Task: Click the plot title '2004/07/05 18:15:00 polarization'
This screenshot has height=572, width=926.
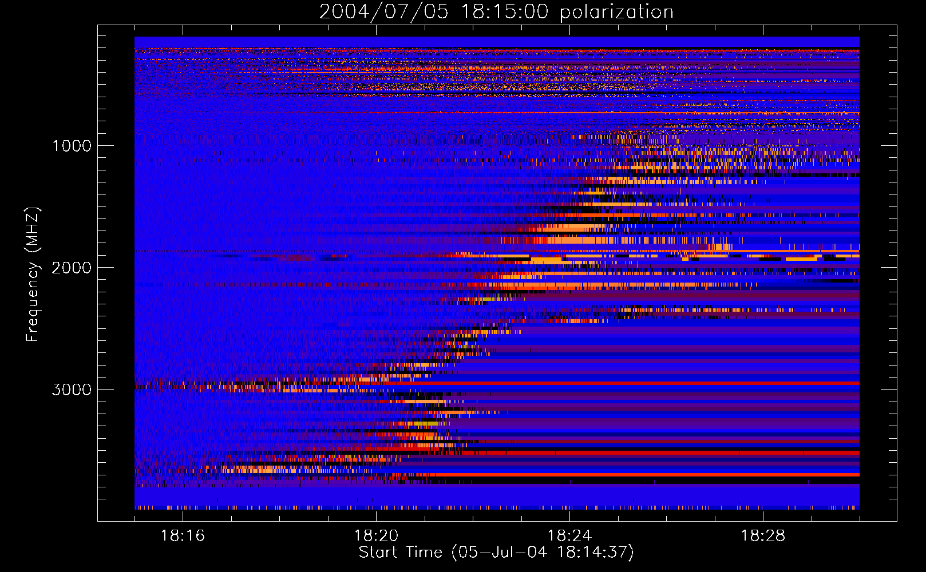Action: pos(496,12)
